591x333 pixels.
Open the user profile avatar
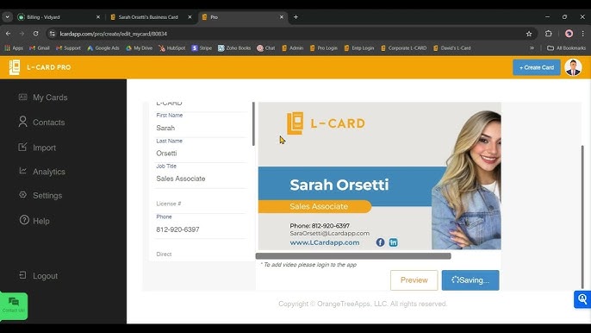coord(573,67)
